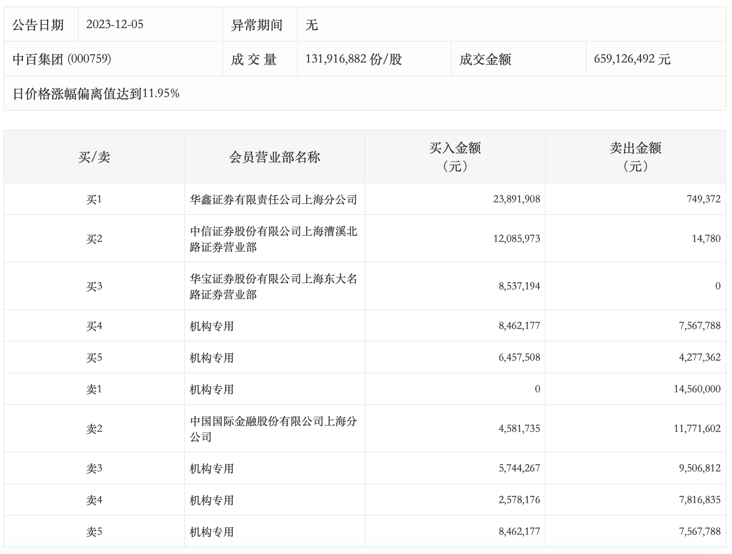Select the 0 sell amount in row 买3
The width and height of the screenshot is (732, 554).
click(x=718, y=286)
